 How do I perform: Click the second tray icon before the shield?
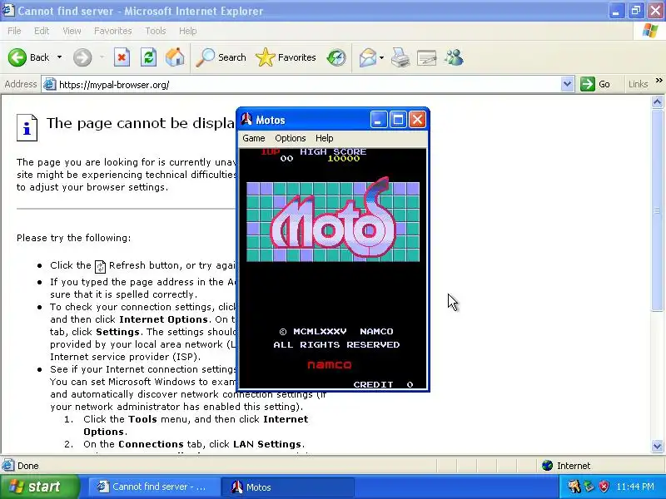click(x=589, y=487)
